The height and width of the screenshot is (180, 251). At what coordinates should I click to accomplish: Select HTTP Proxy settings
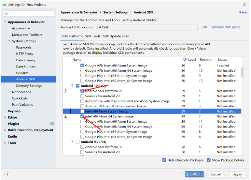point(24,54)
